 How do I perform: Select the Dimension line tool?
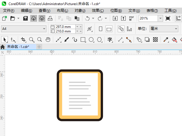[121, 40]
